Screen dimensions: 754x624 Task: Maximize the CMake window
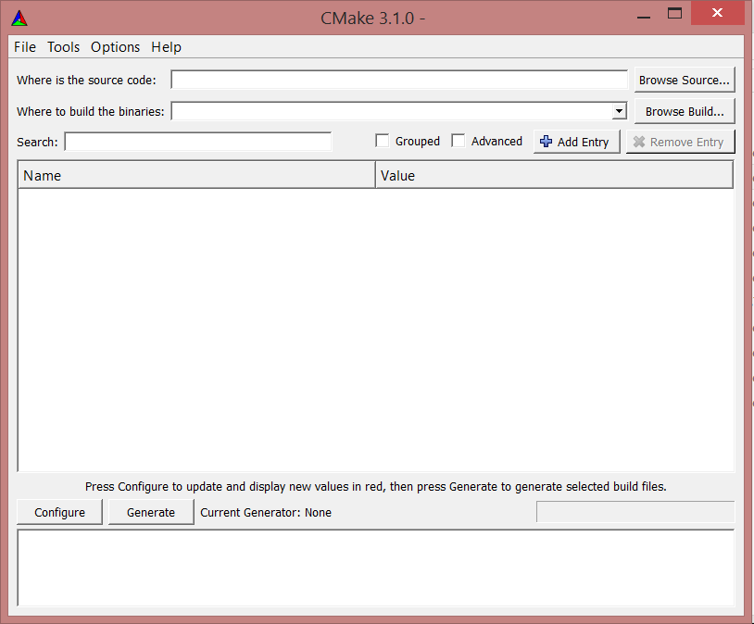tap(674, 14)
